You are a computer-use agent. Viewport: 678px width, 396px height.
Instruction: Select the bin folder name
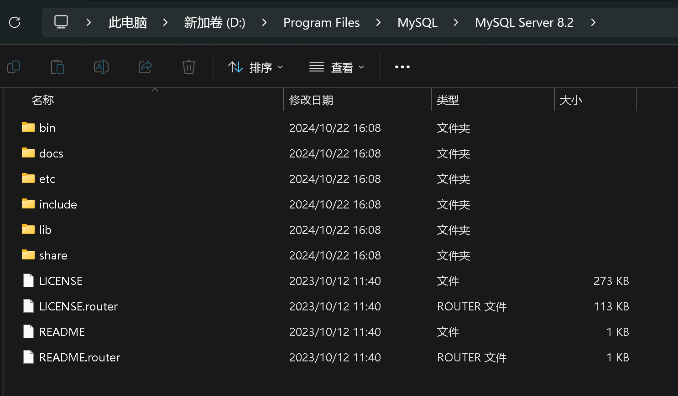tap(47, 128)
